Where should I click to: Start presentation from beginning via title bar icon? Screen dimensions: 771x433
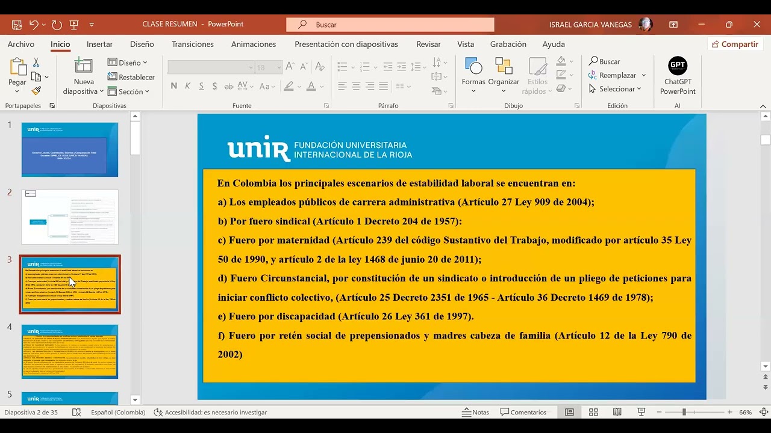(74, 25)
